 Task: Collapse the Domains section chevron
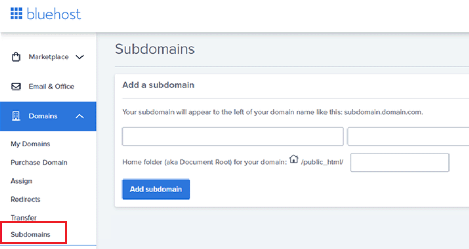[x=80, y=116]
